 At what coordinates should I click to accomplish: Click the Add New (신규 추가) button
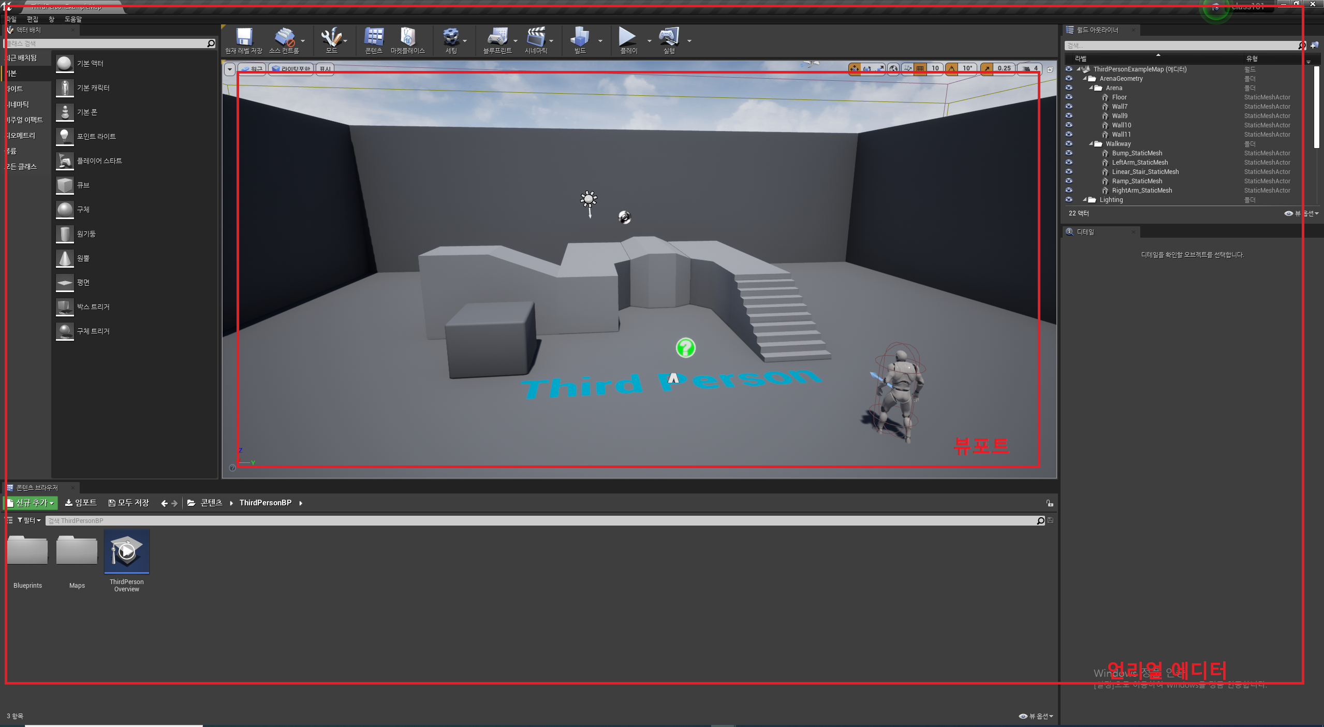[x=31, y=503]
